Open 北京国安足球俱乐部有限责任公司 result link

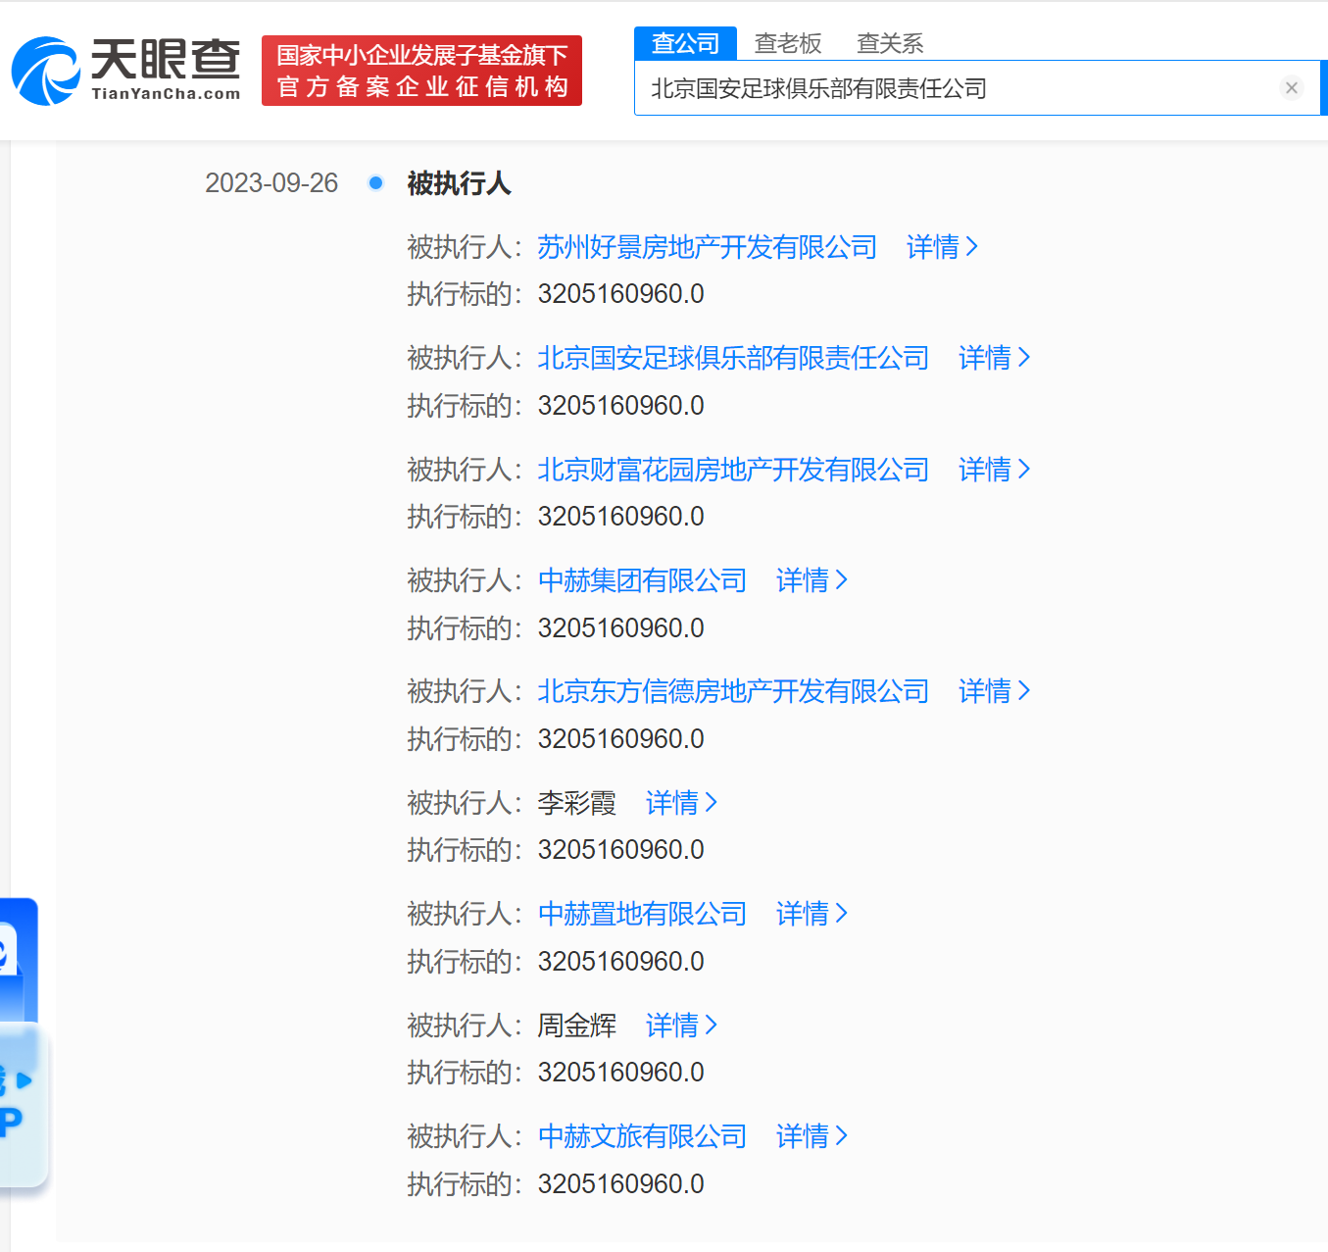733,358
